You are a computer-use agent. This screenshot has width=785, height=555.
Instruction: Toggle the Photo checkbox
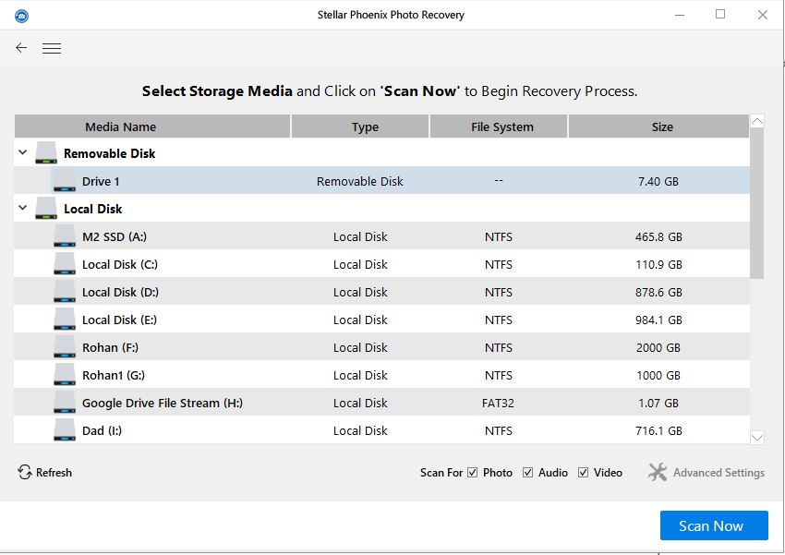pyautogui.click(x=473, y=473)
